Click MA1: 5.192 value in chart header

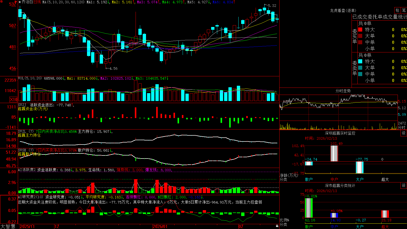[98, 2]
